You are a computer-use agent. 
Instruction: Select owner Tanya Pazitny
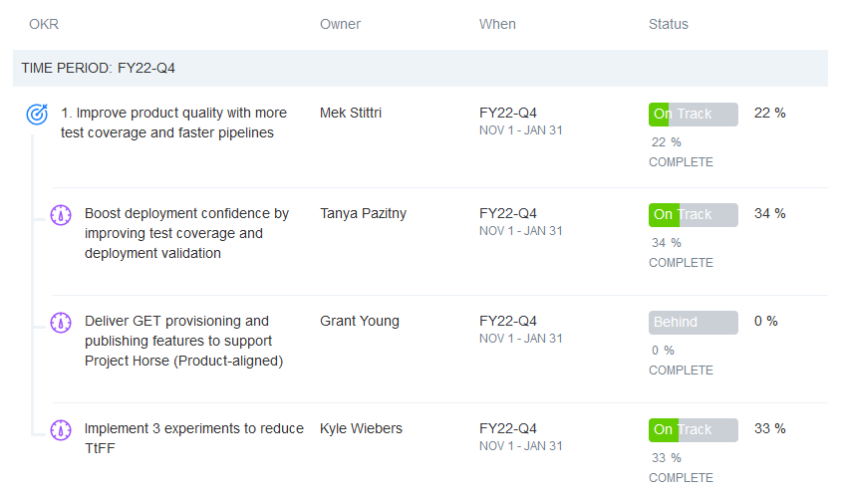tap(363, 213)
